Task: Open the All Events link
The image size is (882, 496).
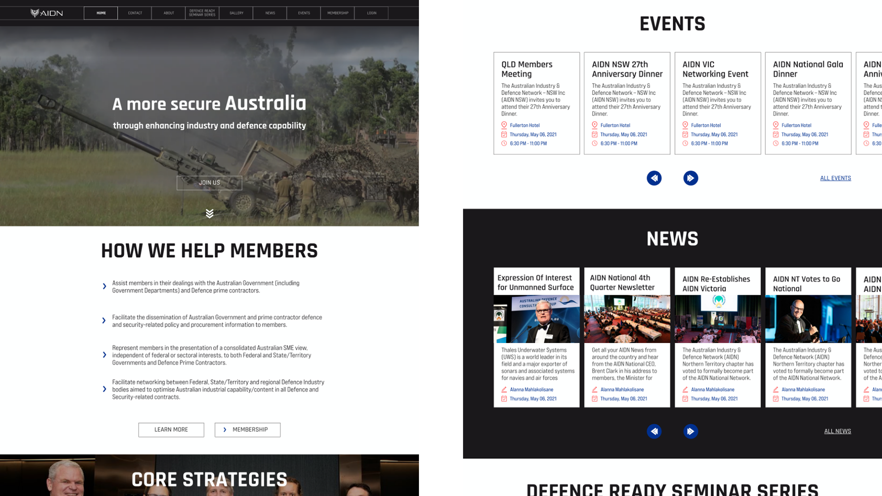Action: (x=836, y=178)
